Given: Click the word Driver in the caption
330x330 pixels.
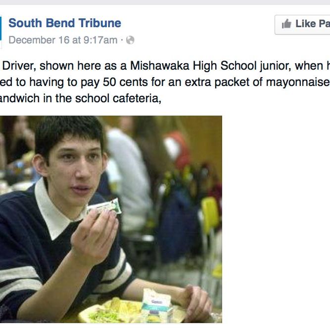Looking at the screenshot, I should click(x=19, y=66).
